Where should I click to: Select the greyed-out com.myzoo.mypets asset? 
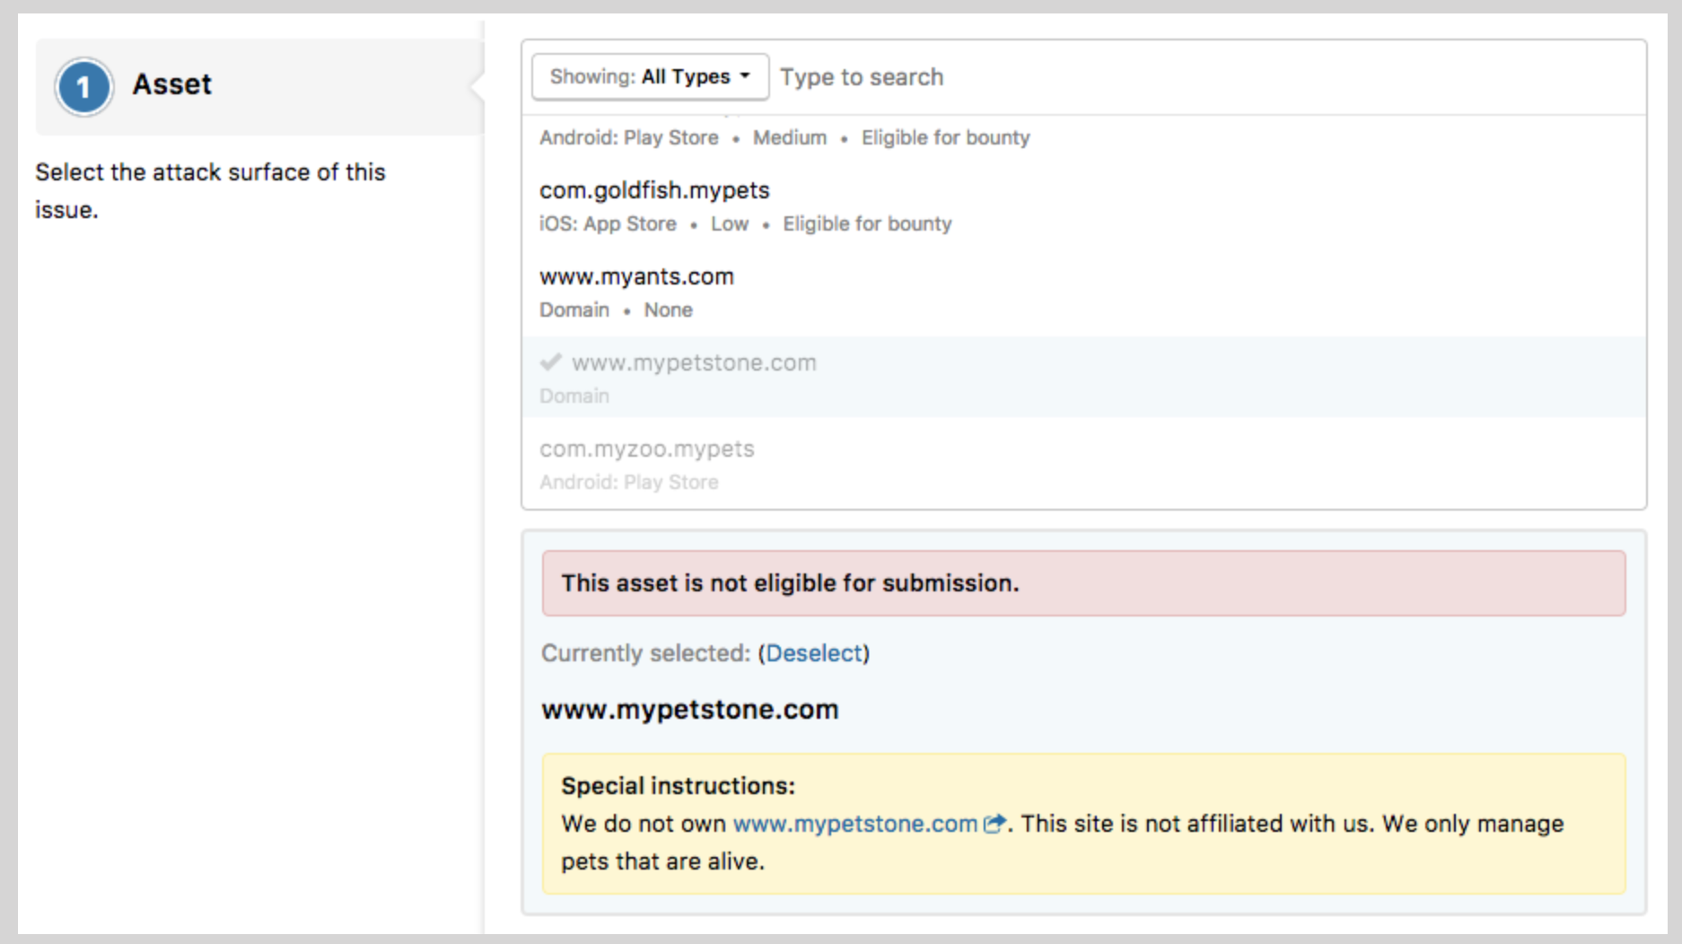click(x=646, y=449)
